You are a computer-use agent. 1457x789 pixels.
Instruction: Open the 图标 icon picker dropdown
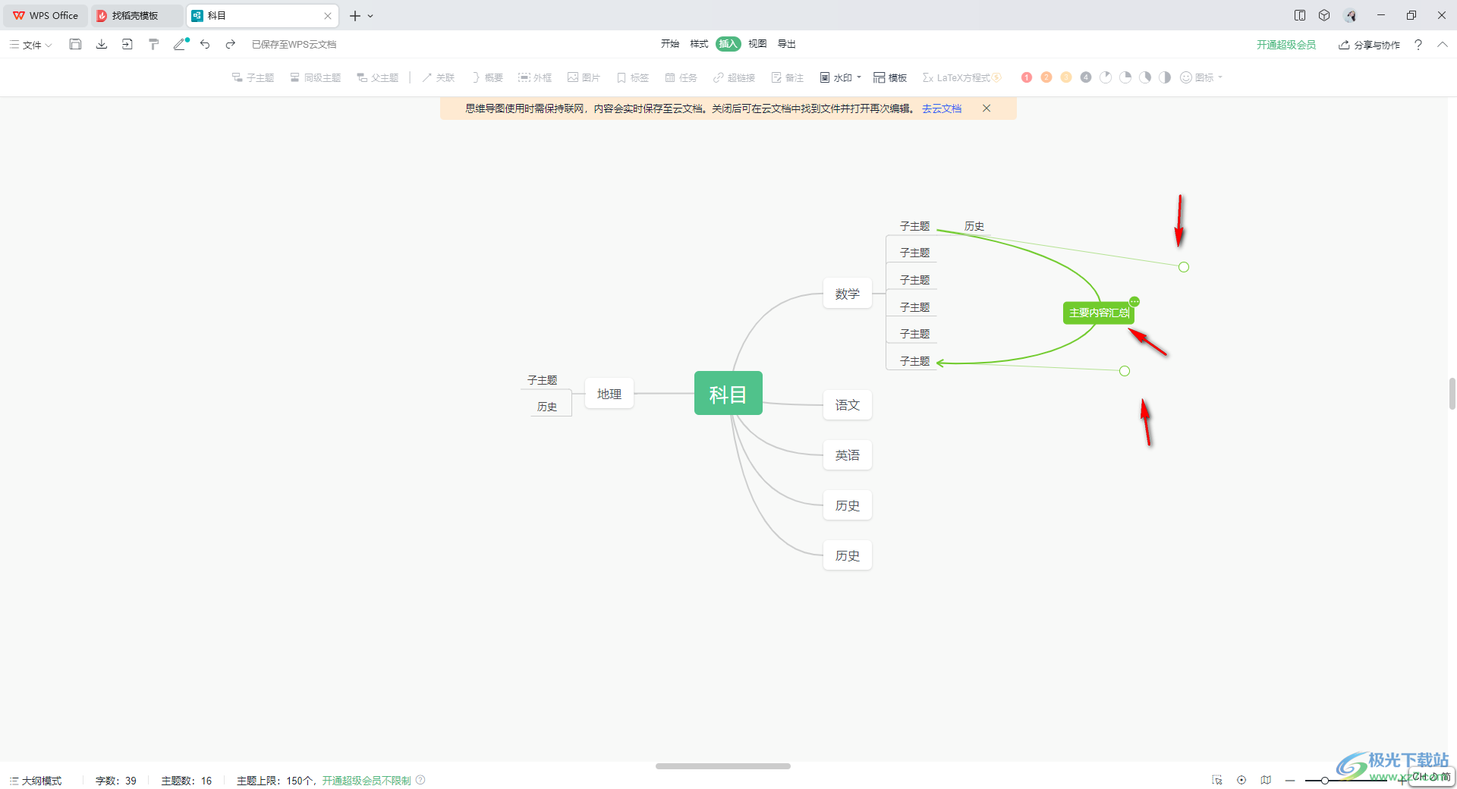point(1201,77)
